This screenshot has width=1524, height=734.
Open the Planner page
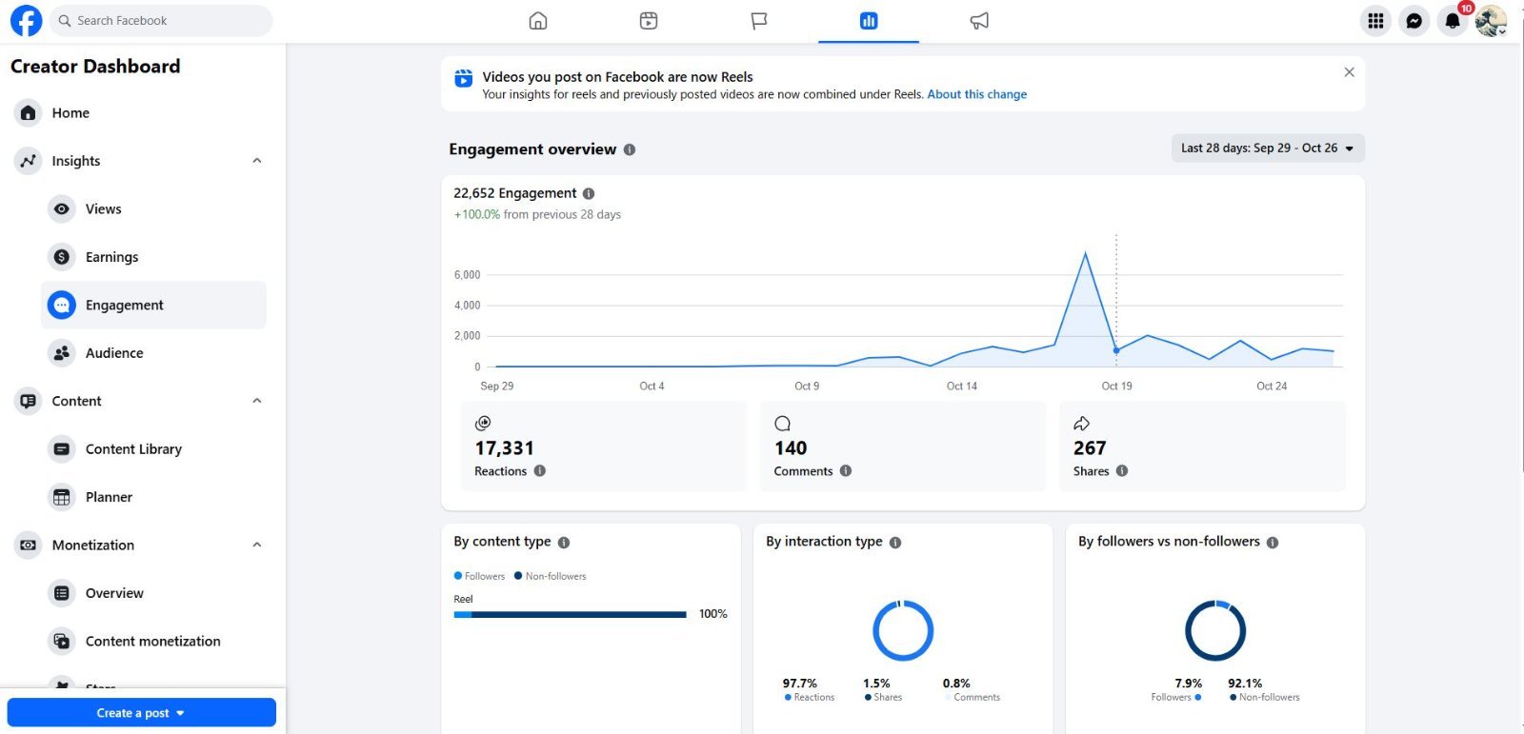pos(153,497)
